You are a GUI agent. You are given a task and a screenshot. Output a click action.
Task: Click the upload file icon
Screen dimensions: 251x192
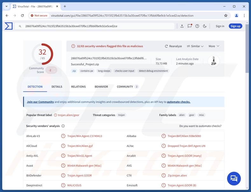click(x=182, y=26)
